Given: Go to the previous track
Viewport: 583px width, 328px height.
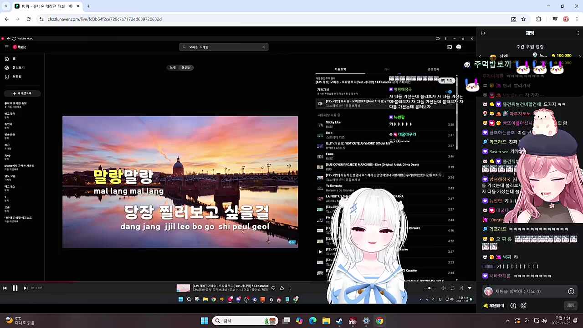Looking at the screenshot, I should (x=5, y=288).
